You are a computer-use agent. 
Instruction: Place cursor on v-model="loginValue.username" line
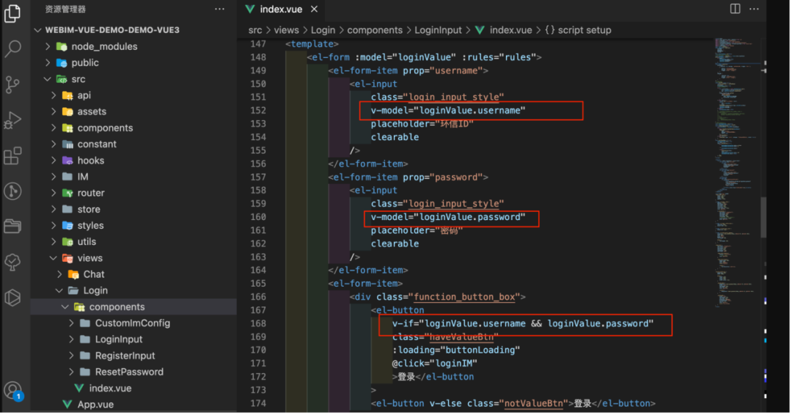448,111
